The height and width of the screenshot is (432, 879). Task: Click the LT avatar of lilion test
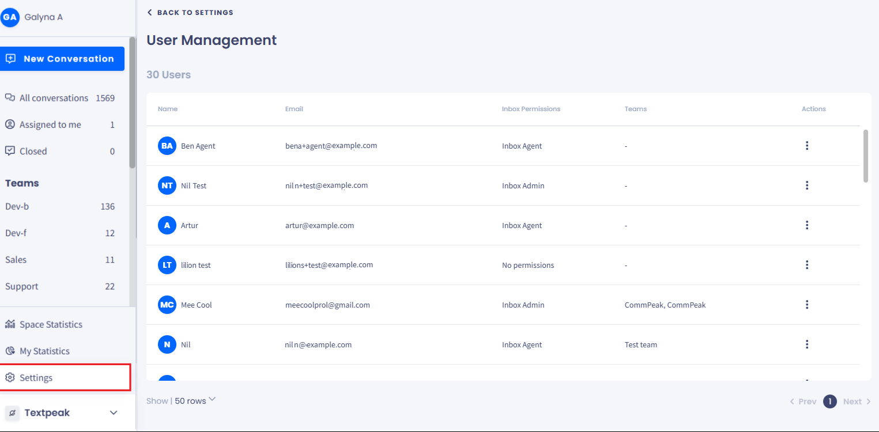167,265
